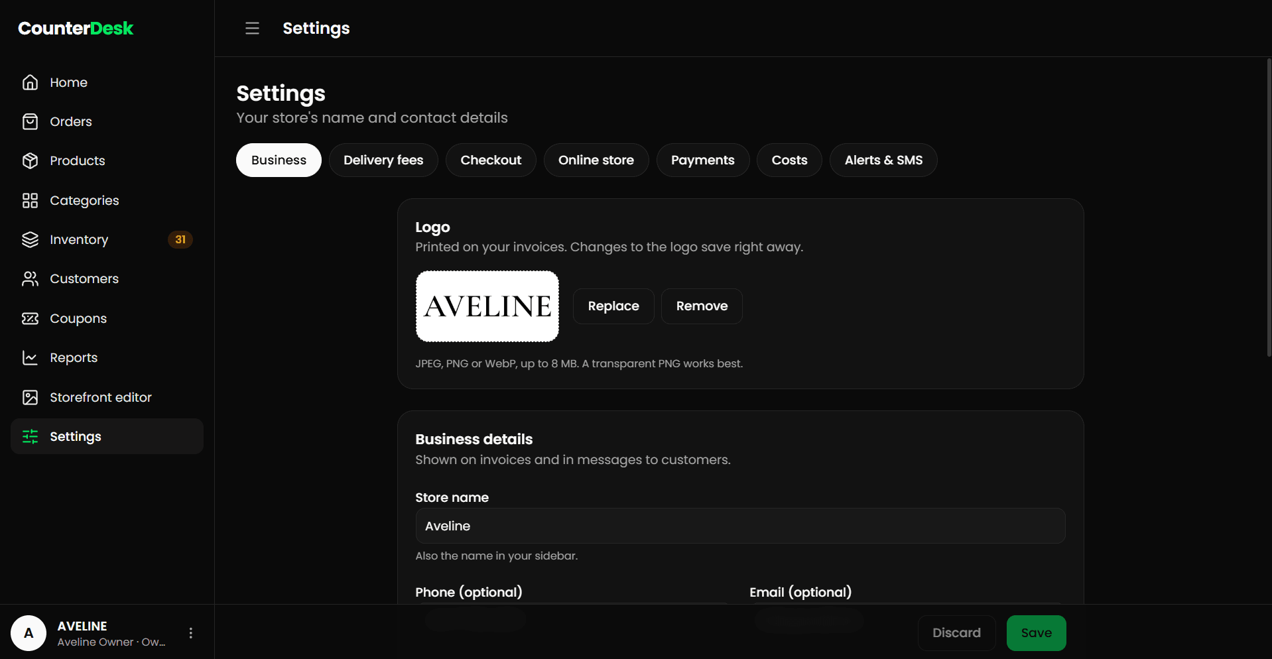Click the 'Business details' heading
The image size is (1272, 659).
[474, 439]
